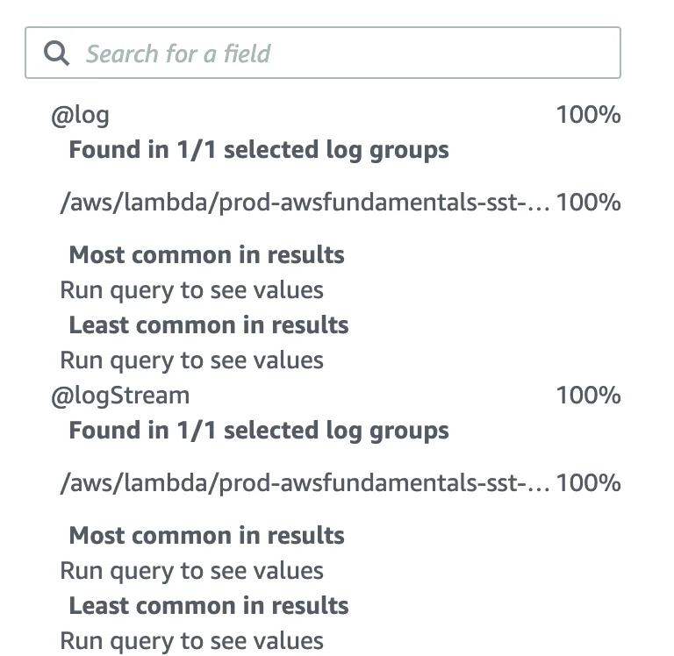
Task: Open the log group path under @log
Action: pos(305,203)
